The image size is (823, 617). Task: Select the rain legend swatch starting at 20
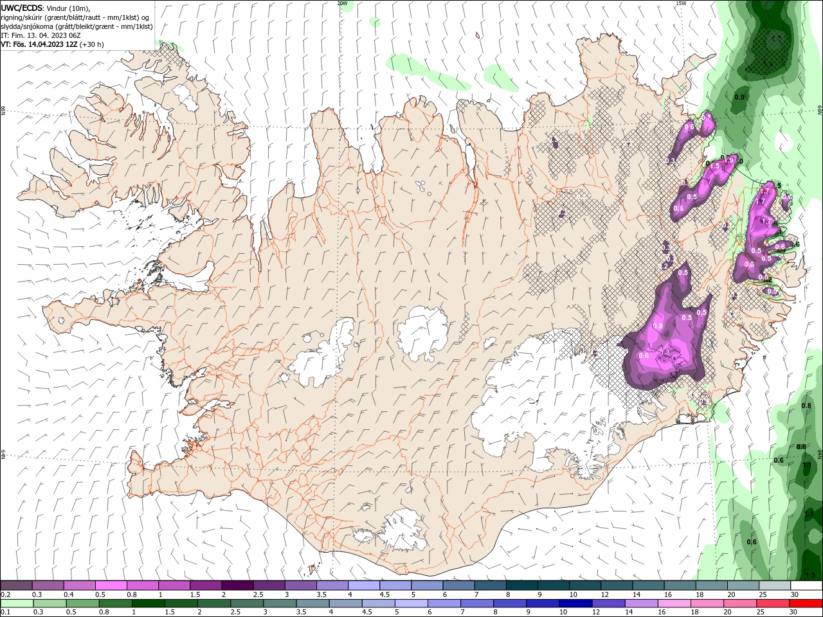(740, 604)
